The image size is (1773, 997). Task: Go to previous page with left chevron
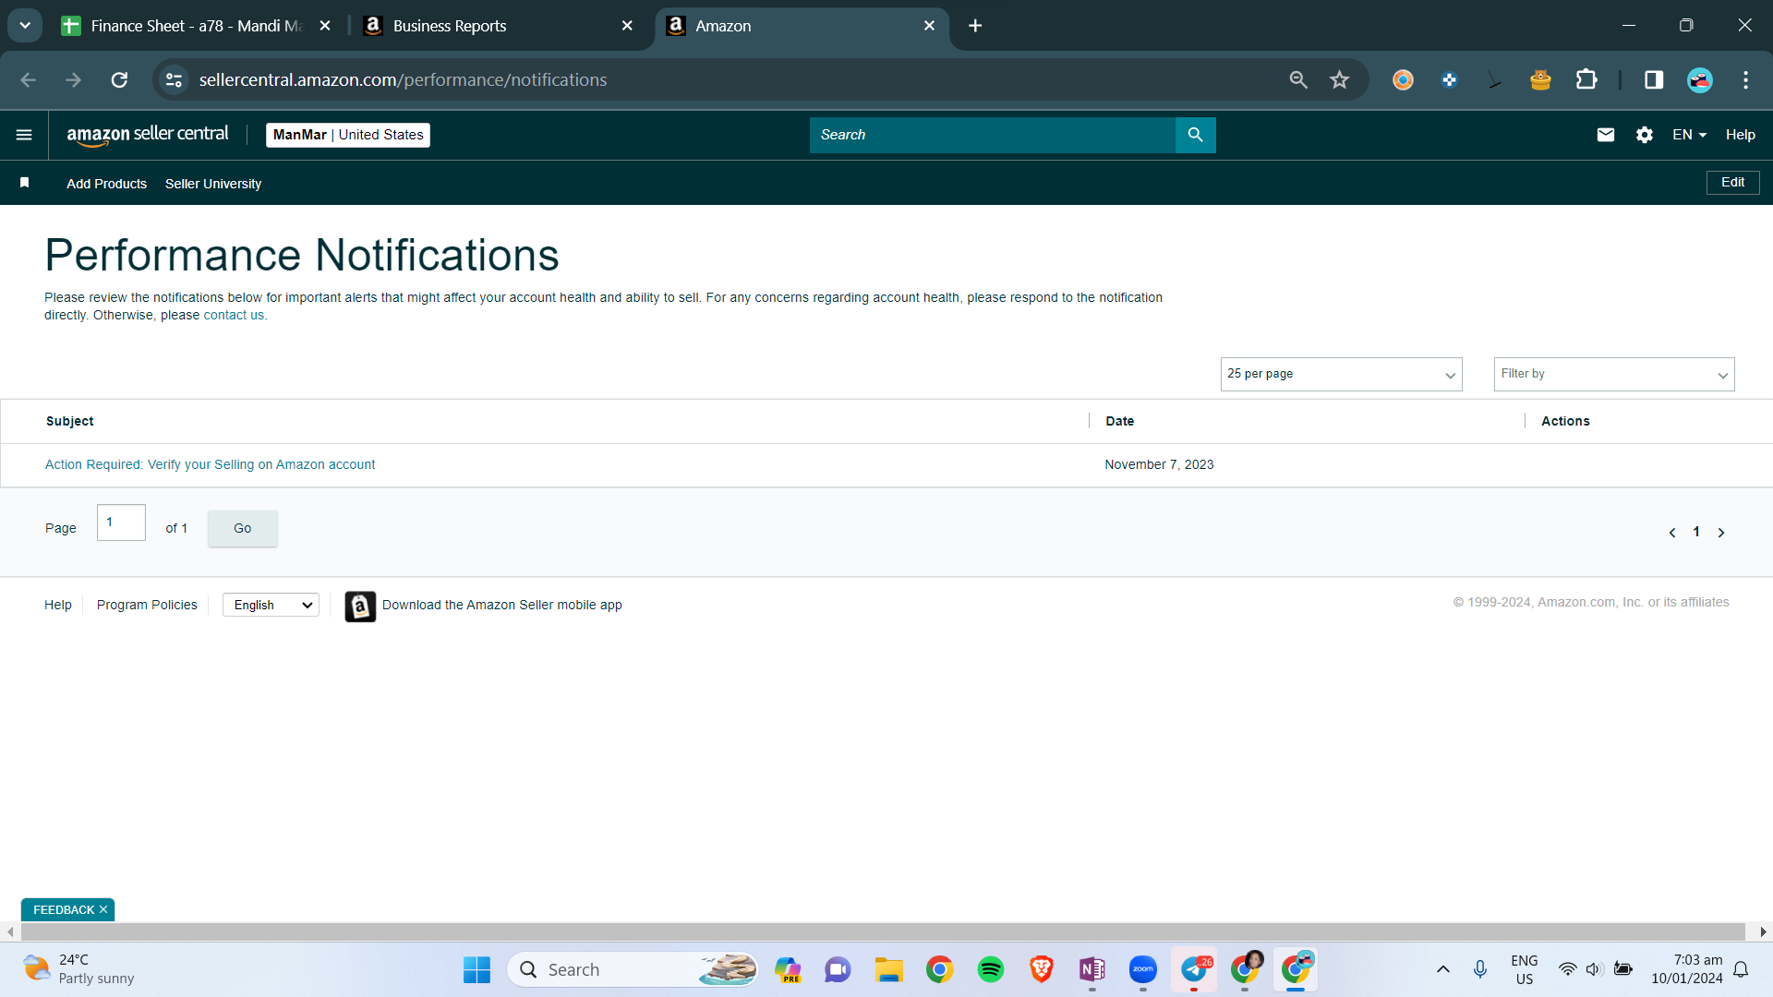pyautogui.click(x=1672, y=533)
